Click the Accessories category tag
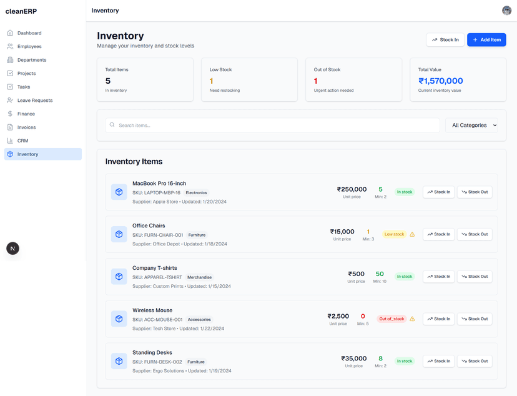The width and height of the screenshot is (517, 396). coord(199,320)
